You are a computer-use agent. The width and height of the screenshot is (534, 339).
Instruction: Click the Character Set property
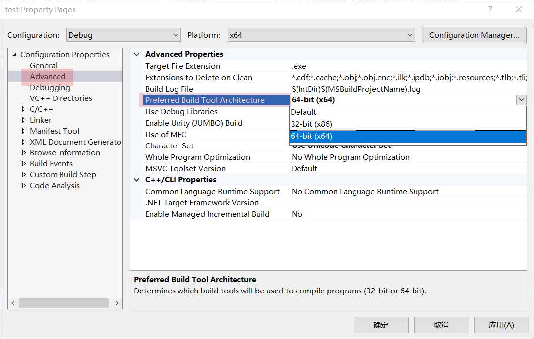(x=169, y=146)
